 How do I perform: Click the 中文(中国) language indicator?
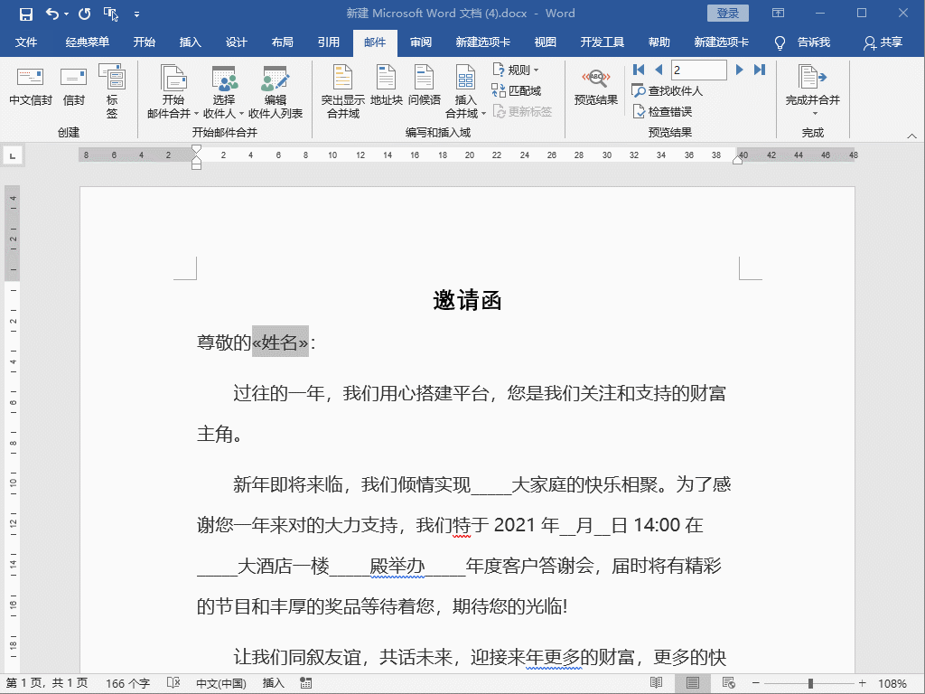pyautogui.click(x=221, y=683)
